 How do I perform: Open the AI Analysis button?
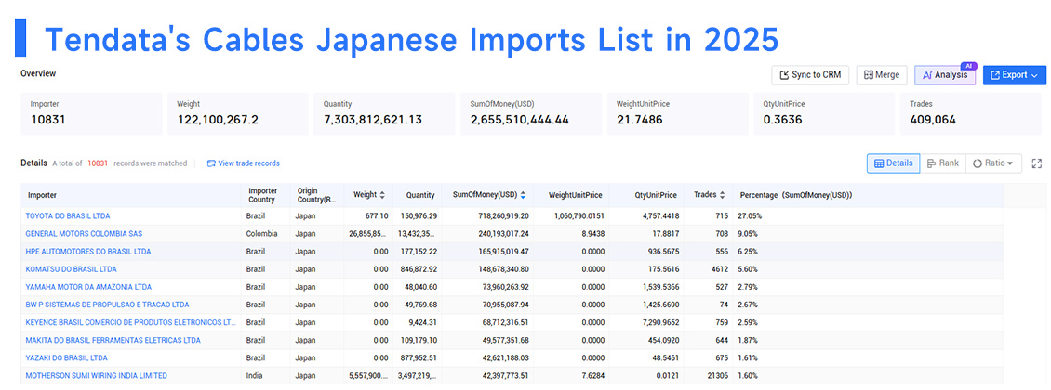pos(945,75)
